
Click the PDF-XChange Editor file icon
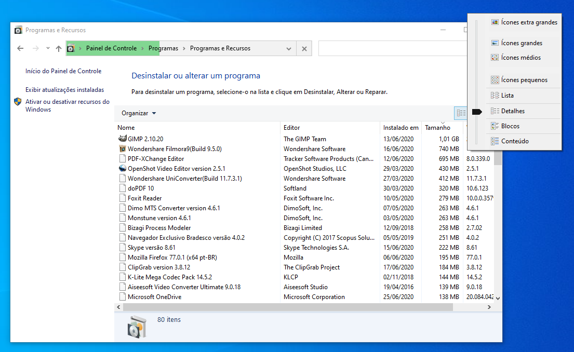click(x=122, y=158)
